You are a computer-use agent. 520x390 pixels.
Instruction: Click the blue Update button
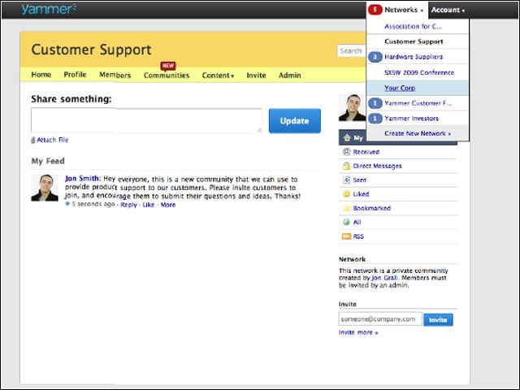(294, 121)
